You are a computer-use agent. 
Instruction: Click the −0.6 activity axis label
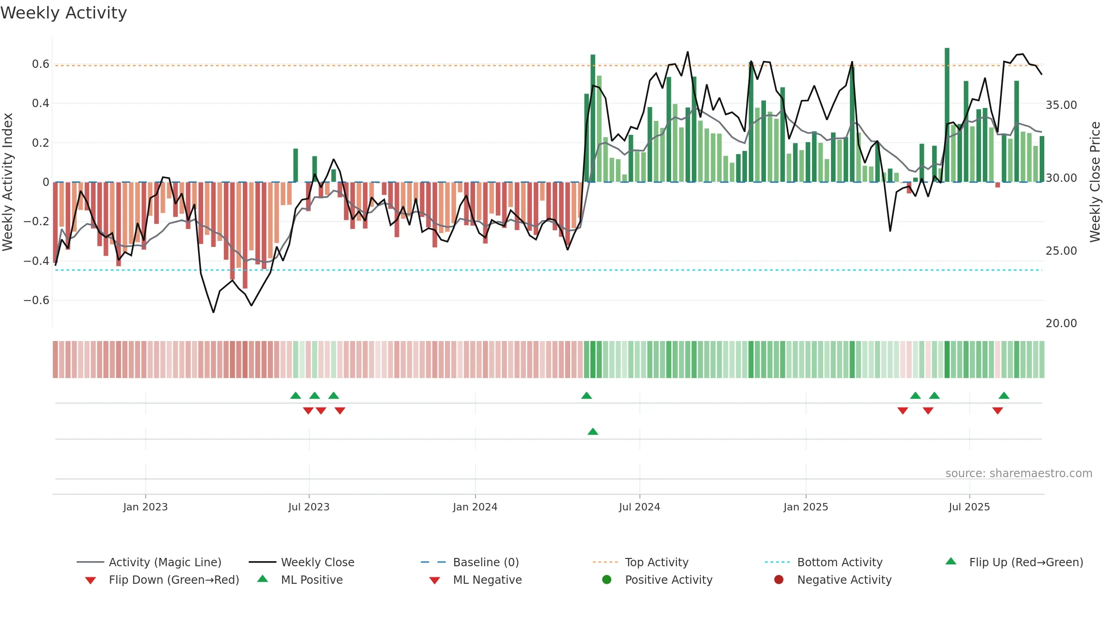point(36,300)
